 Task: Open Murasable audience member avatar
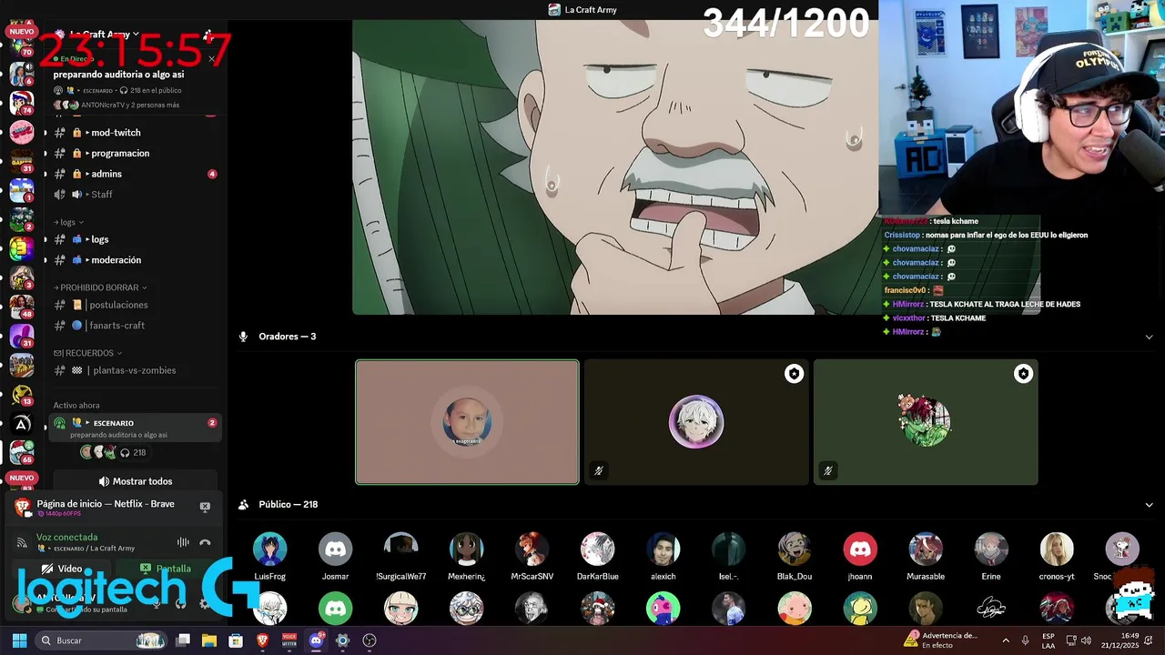(926, 549)
